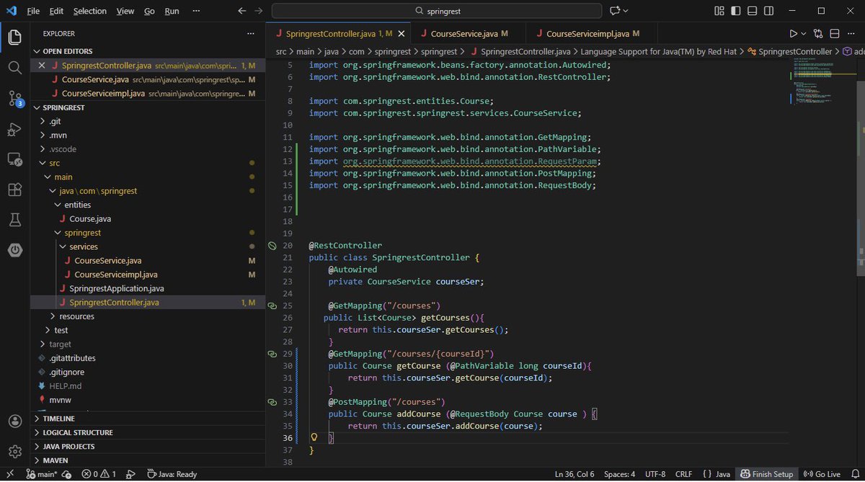Screen dimensions: 865x482
Task: Click Java: Ready status item
Action: tap(172, 474)
